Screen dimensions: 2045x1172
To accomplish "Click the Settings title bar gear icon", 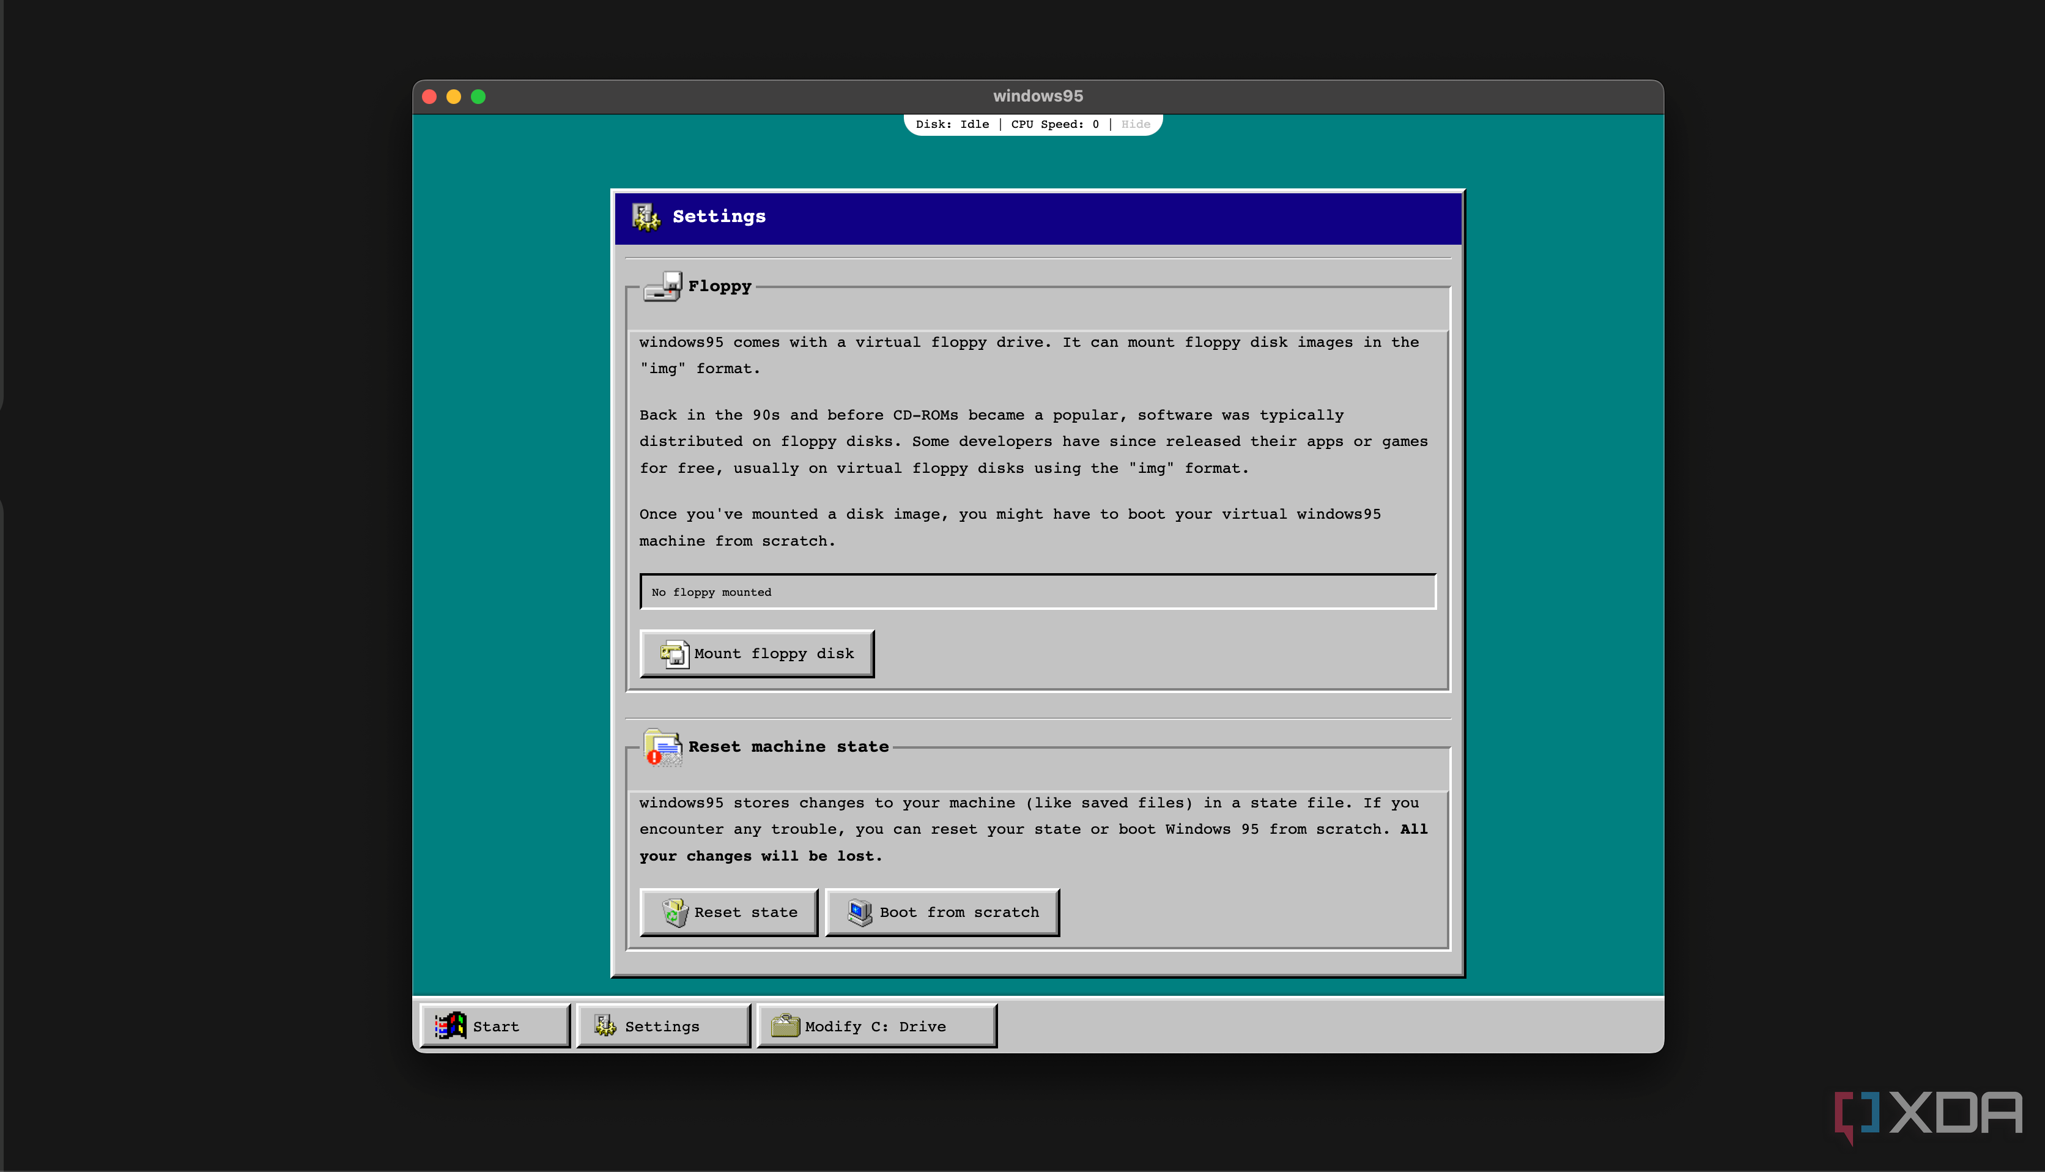I will click(x=645, y=217).
